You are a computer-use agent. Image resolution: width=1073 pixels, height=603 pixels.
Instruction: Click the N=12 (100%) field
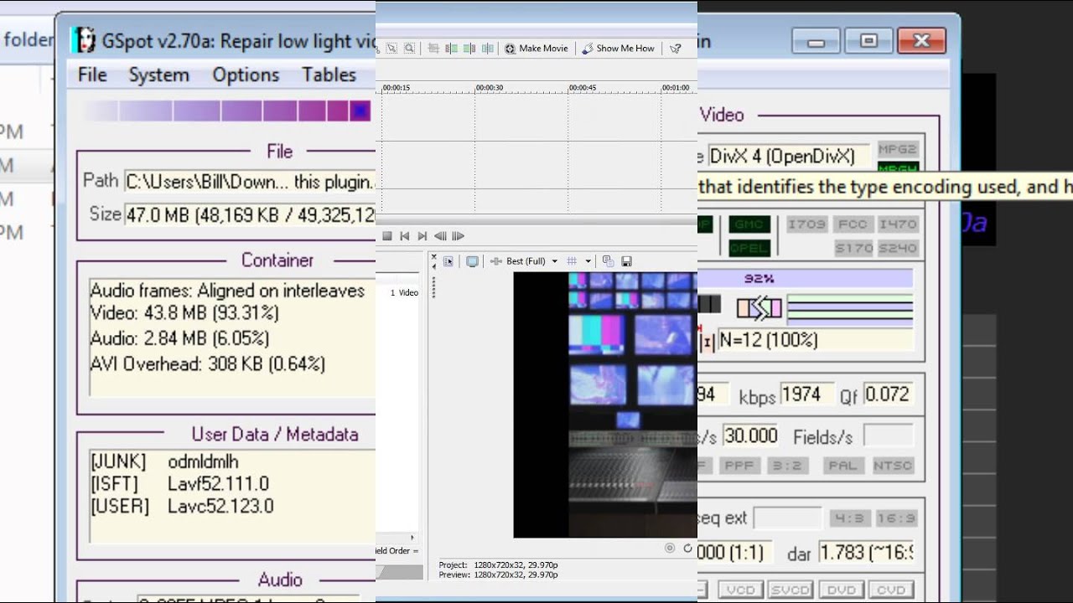[x=814, y=340]
